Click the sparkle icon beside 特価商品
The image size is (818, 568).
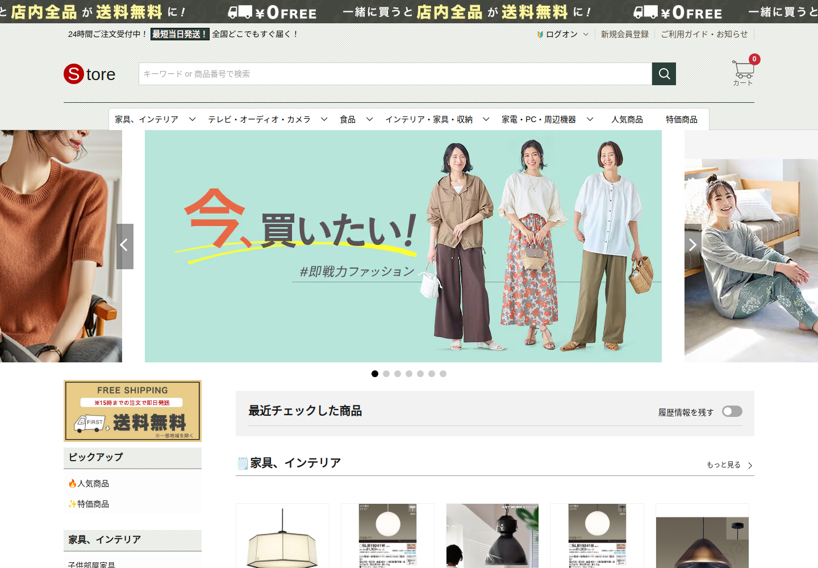(72, 504)
